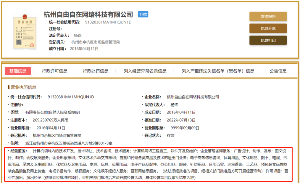This screenshot has height=183, width=300.
Task: Click header legal representative name 杨铭
Action: coord(78,36)
